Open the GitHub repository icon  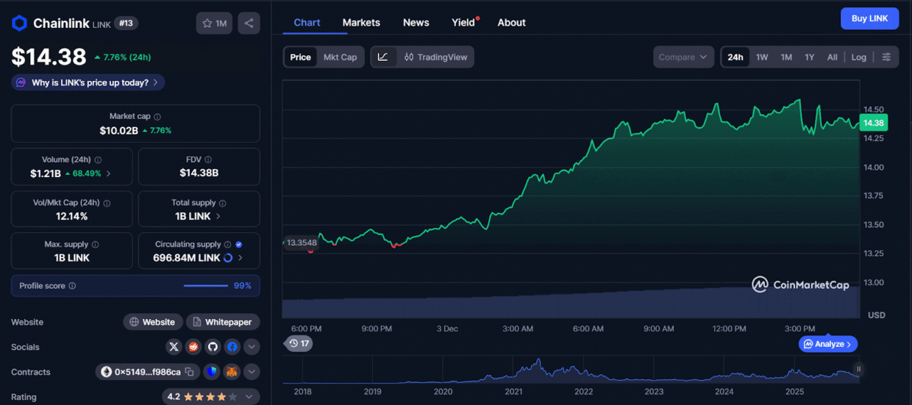pos(213,347)
